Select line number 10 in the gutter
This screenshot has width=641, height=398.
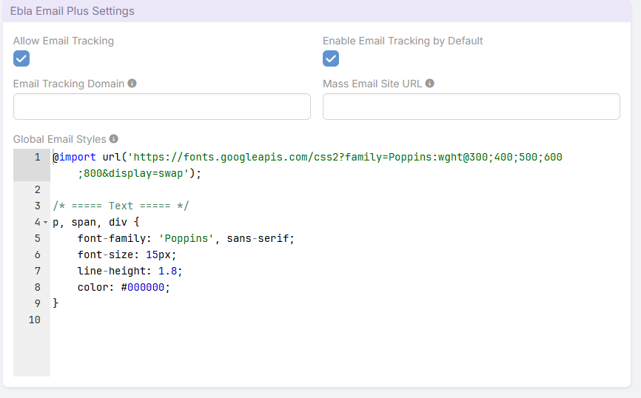[34, 320]
